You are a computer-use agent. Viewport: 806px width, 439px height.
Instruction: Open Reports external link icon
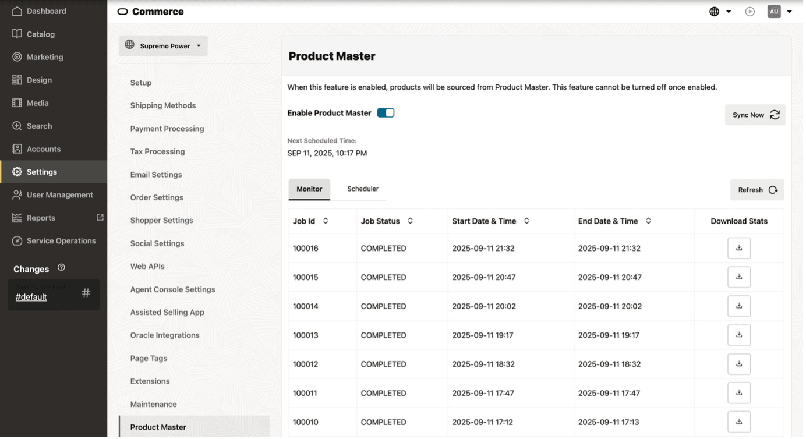100,217
